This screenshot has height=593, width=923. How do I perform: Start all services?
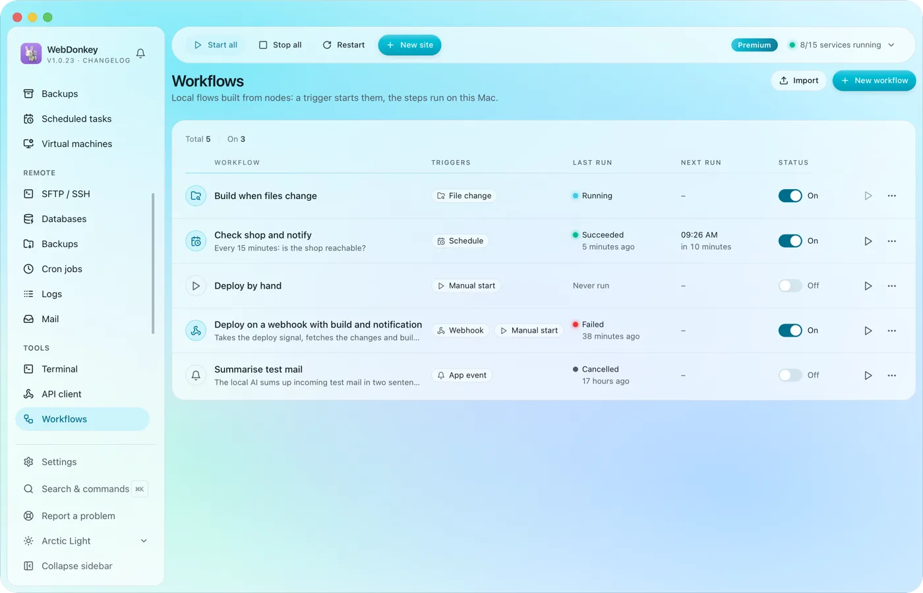[x=216, y=45]
